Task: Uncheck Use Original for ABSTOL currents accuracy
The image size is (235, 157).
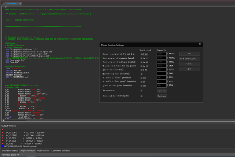Action: pos(141,58)
